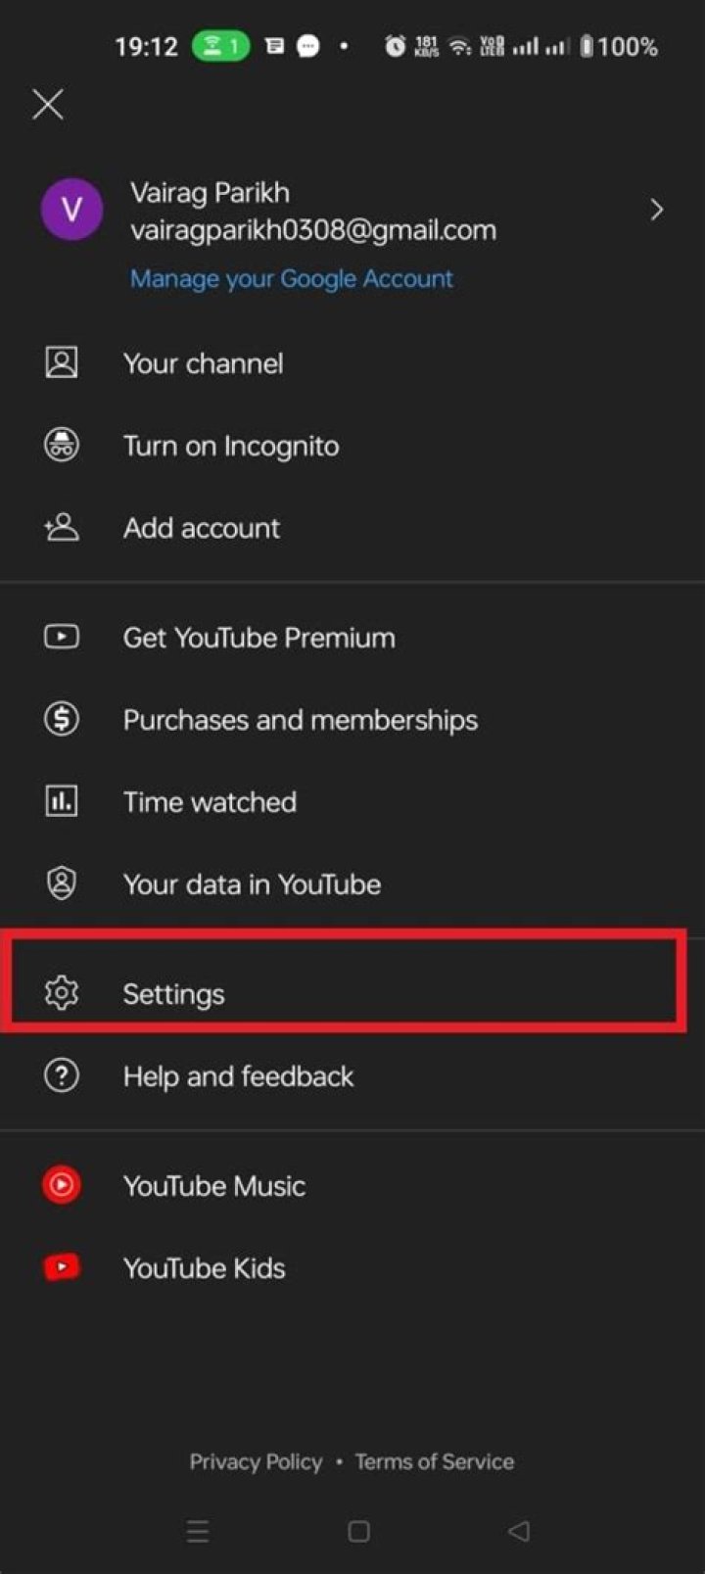Select the Purchases dollar-sign icon
The height and width of the screenshot is (1574, 705).
pyautogui.click(x=61, y=719)
